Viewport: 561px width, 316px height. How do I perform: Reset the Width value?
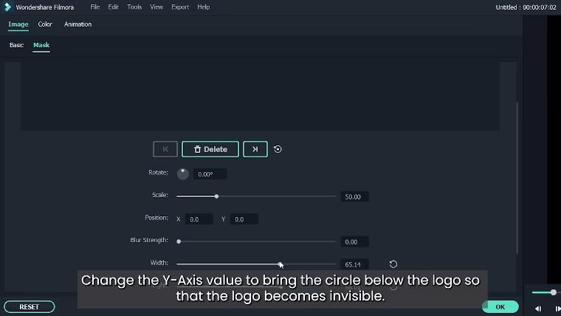coord(393,264)
